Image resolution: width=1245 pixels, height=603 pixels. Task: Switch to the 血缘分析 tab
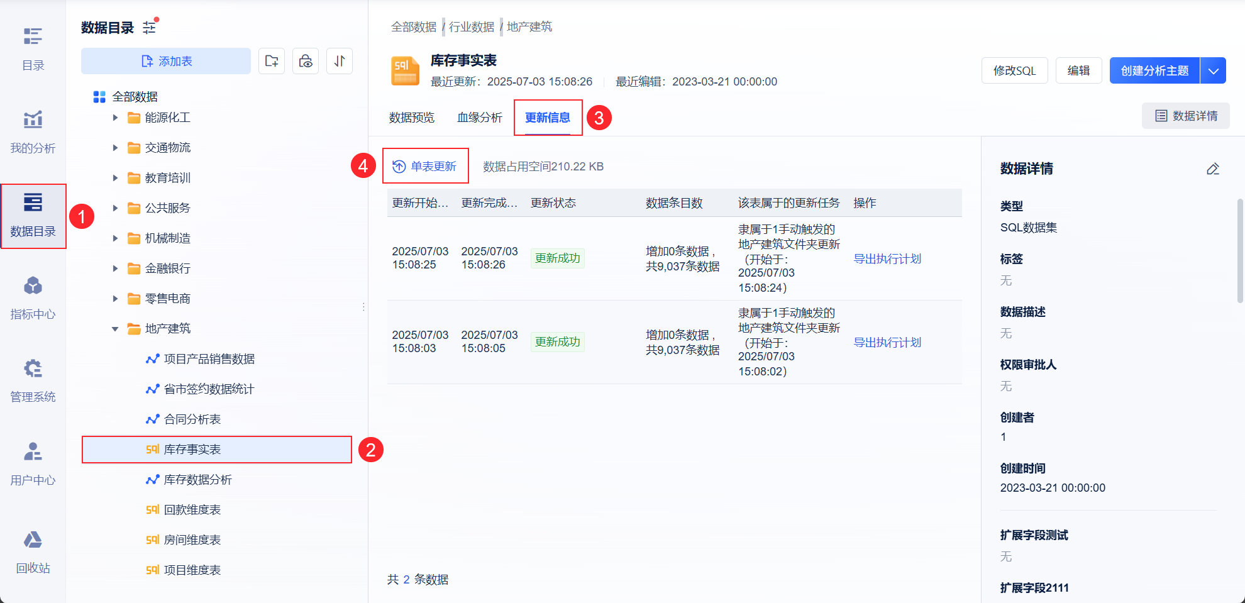click(x=480, y=118)
